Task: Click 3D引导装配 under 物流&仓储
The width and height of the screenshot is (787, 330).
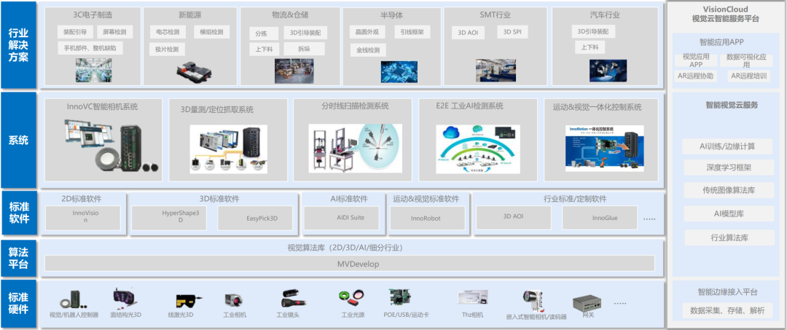Action: point(305,33)
